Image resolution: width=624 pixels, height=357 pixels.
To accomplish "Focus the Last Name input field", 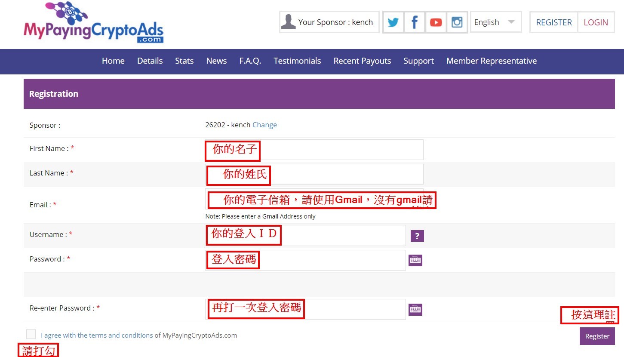I will point(314,174).
